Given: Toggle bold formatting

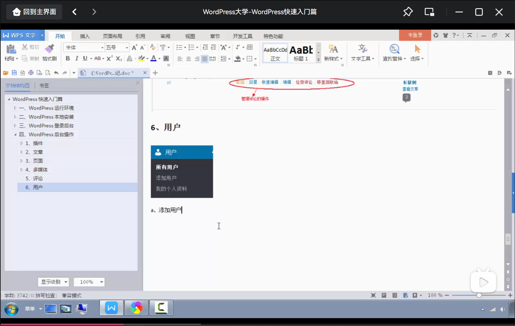Looking at the screenshot, I should [x=68, y=59].
